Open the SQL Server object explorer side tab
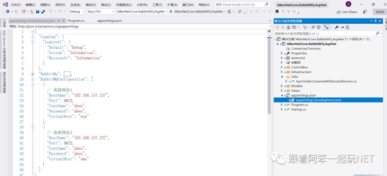387x176 pixels. coord(4,49)
